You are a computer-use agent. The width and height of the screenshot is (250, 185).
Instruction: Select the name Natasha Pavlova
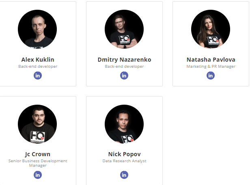(x=211, y=60)
